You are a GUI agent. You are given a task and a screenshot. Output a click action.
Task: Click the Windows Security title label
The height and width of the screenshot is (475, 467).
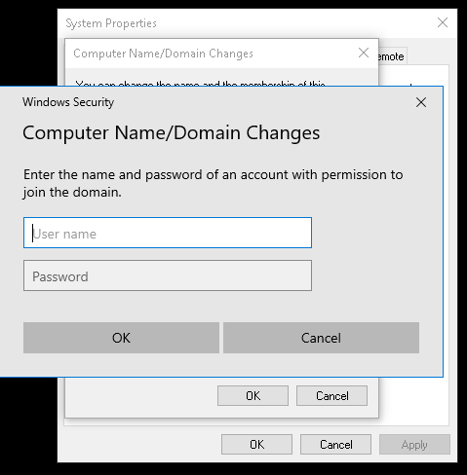point(68,102)
